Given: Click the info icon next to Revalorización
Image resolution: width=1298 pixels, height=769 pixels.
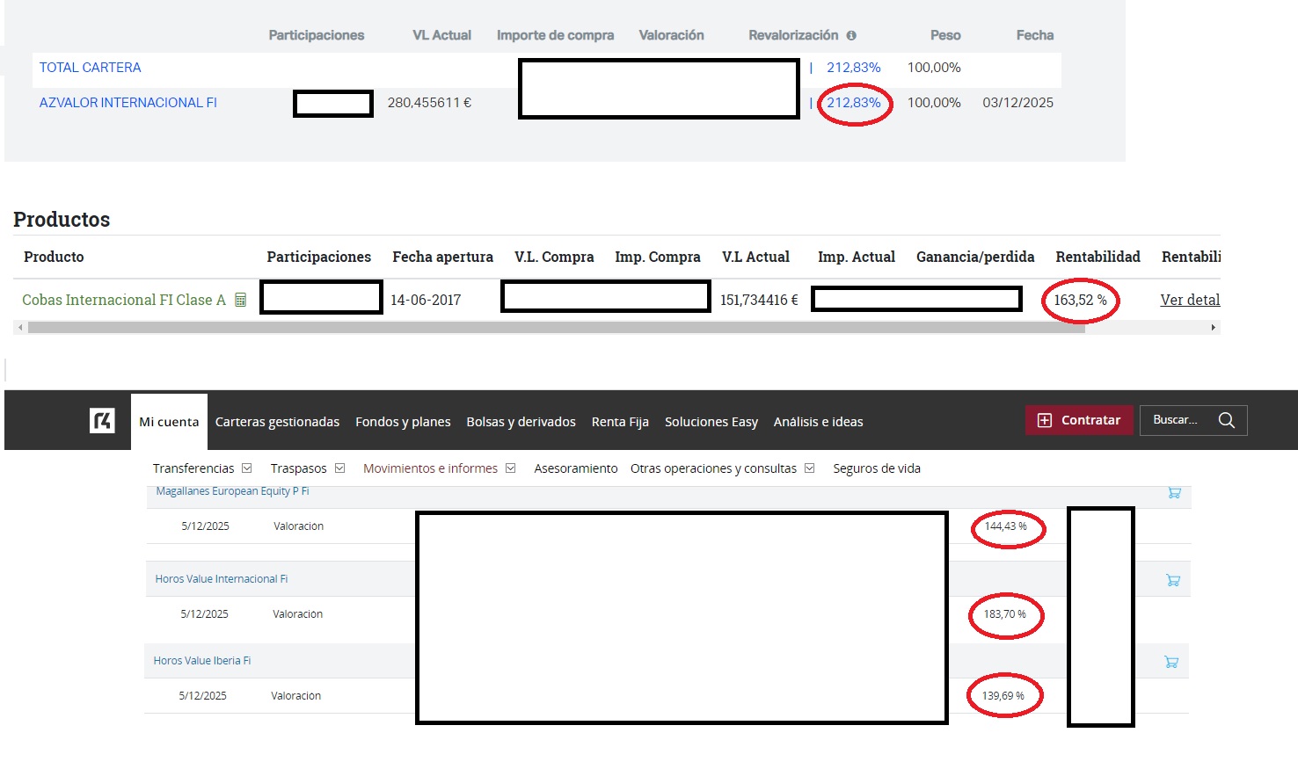Looking at the screenshot, I should click(851, 36).
